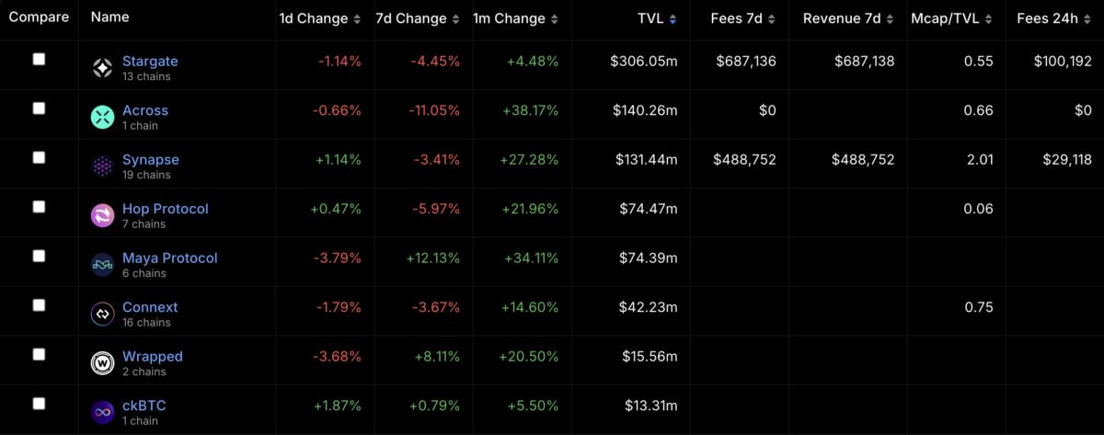
Task: Sort by TVL column arrow
Action: point(673,19)
